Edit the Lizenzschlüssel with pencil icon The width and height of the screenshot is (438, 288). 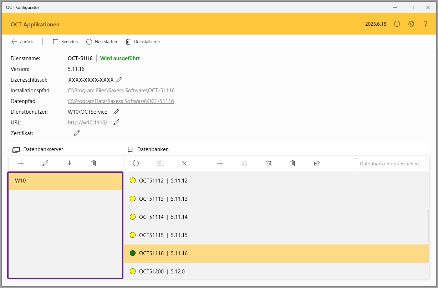point(119,79)
